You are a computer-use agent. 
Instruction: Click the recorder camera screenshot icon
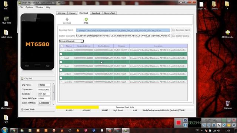tap(185, 120)
